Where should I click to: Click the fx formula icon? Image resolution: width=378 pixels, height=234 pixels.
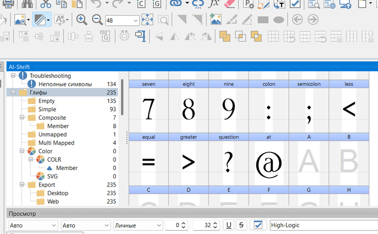point(213,3)
